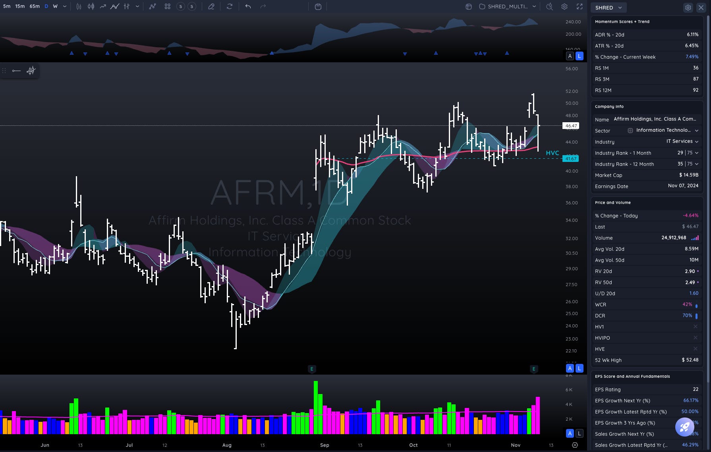Open the quick search lightning icon

pos(549,6)
